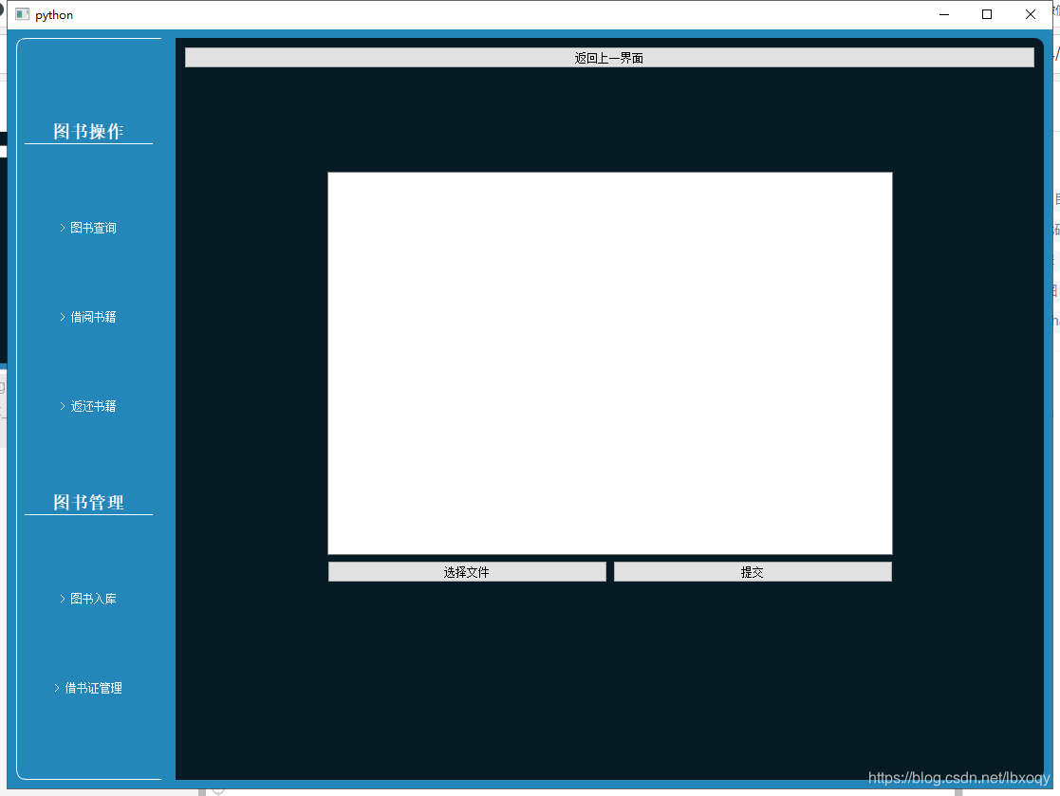The height and width of the screenshot is (796, 1060).
Task: Open 借阅书籍 in the sidebar
Action: (88, 317)
